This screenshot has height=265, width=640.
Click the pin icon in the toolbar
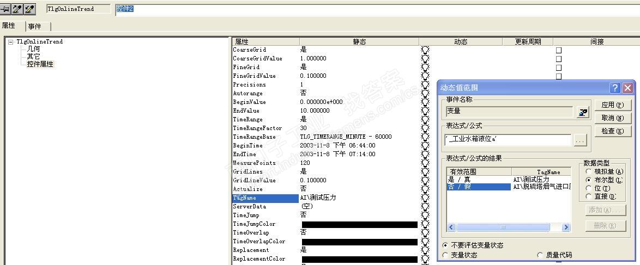(x=5, y=9)
